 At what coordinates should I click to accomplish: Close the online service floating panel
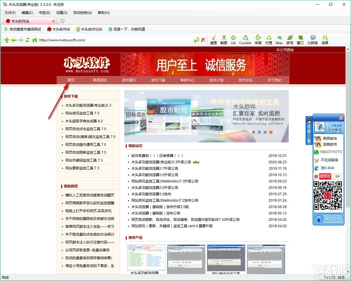pyautogui.click(x=341, y=117)
